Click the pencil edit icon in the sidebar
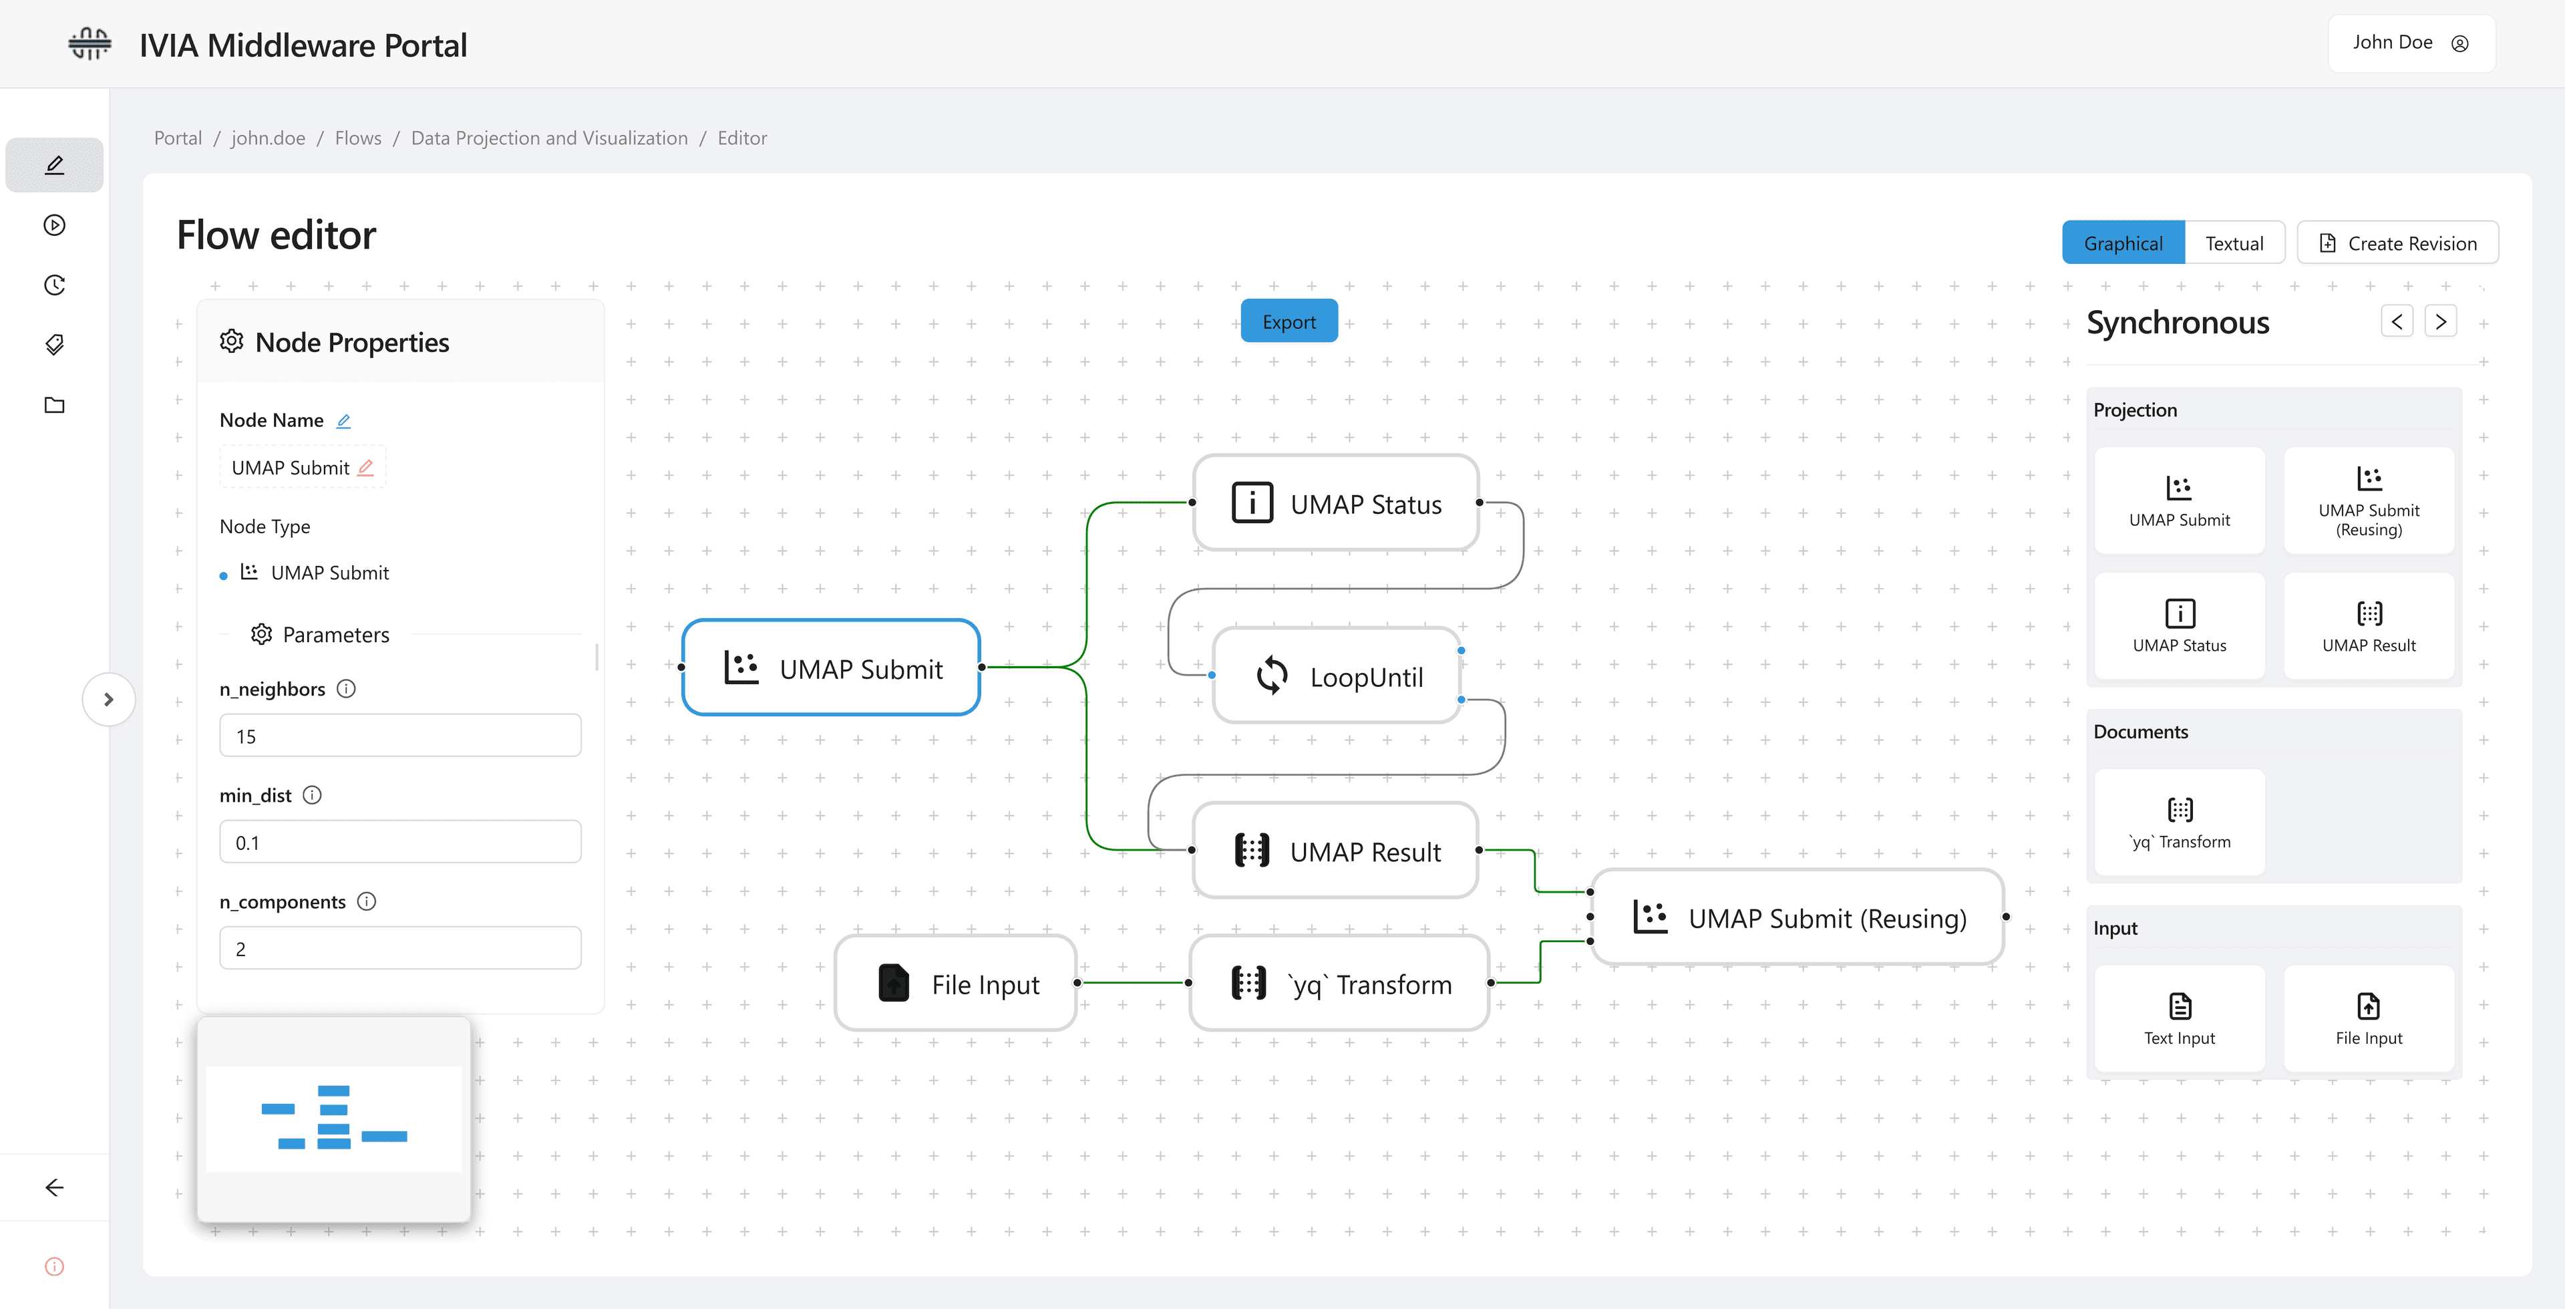This screenshot has width=2565, height=1309. click(x=55, y=165)
